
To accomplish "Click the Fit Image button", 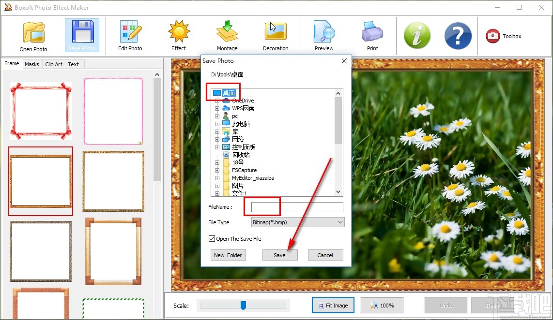I will click(333, 305).
